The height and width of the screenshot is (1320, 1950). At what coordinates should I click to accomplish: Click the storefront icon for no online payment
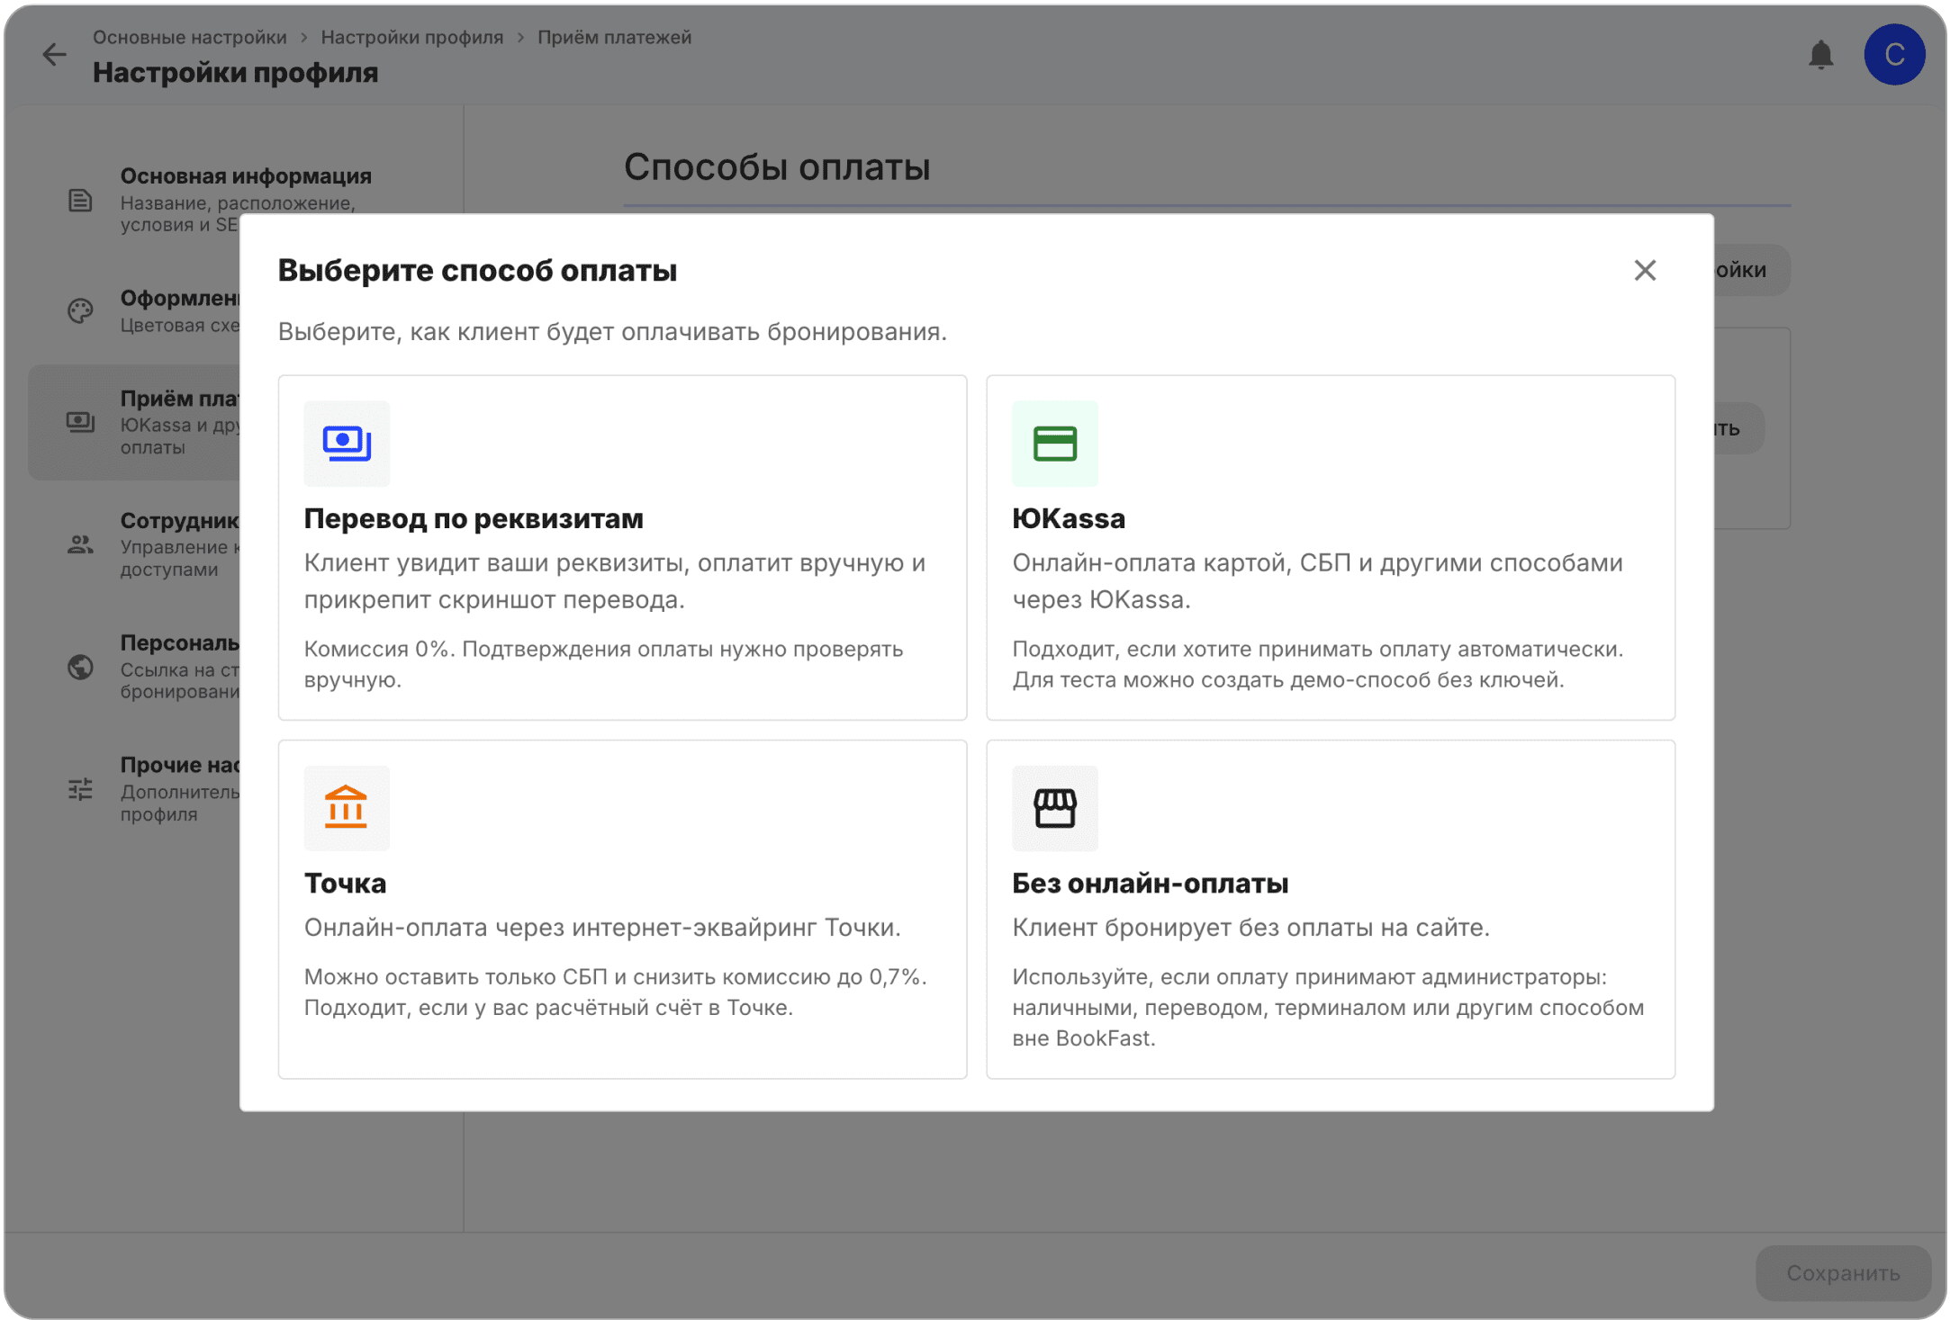1055,808
